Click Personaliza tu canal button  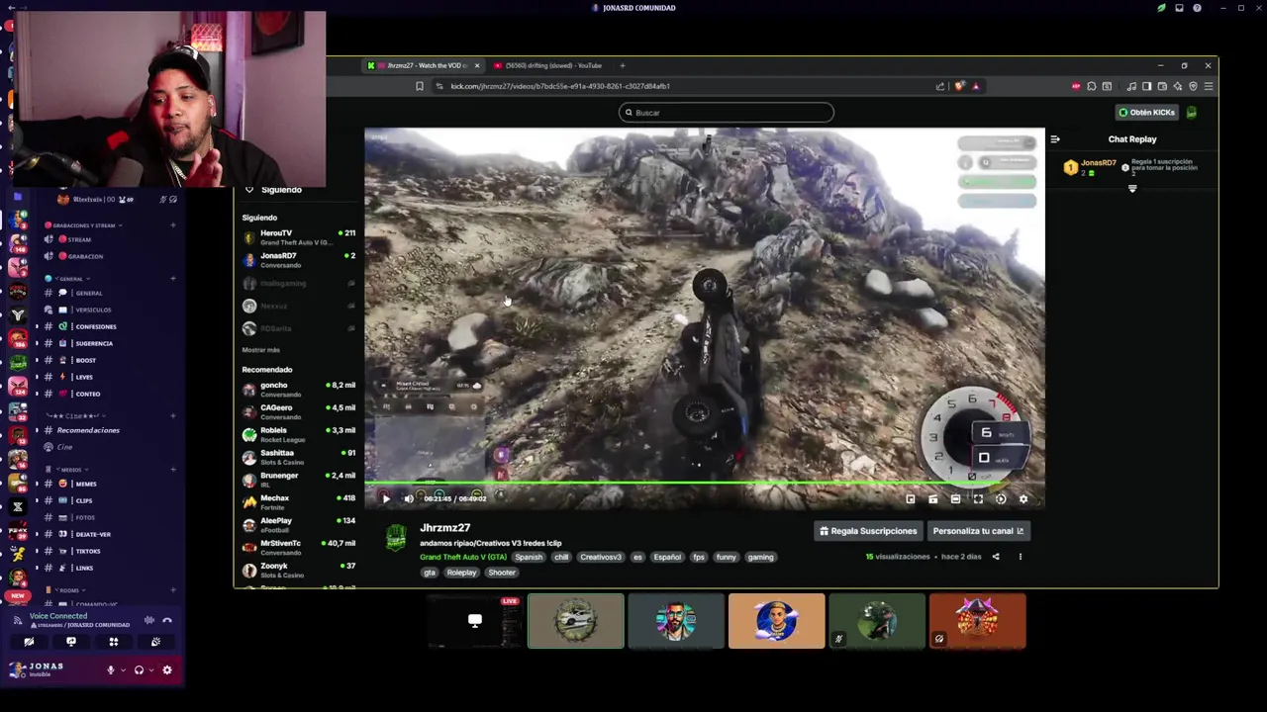pyautogui.click(x=978, y=531)
